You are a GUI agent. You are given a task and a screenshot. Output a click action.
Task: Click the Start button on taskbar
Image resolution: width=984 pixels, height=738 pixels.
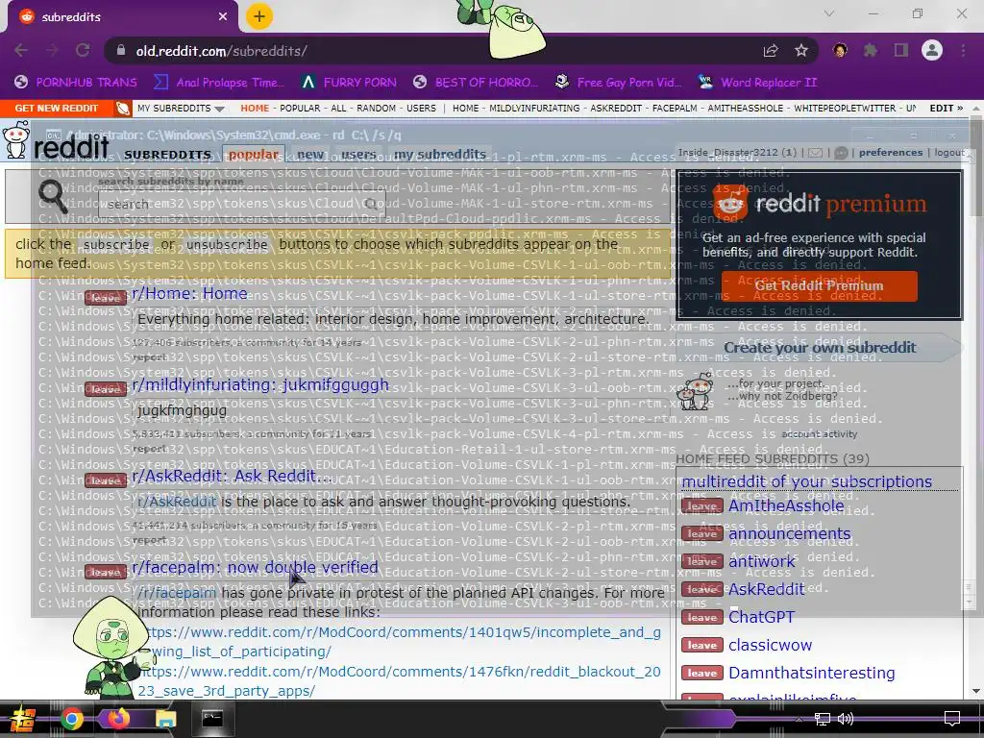click(x=23, y=719)
